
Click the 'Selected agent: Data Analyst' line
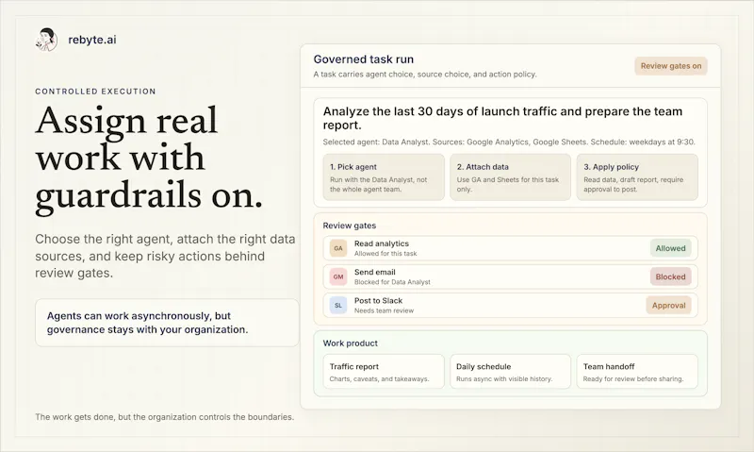509,142
